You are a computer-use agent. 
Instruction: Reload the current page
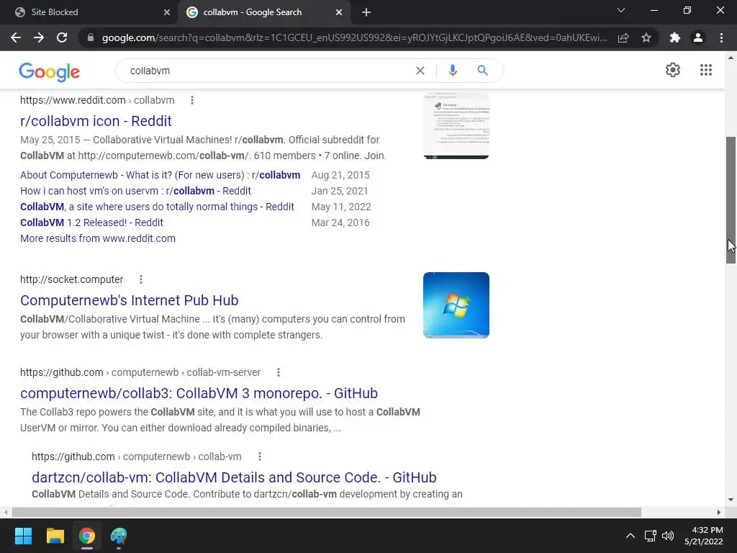point(62,37)
